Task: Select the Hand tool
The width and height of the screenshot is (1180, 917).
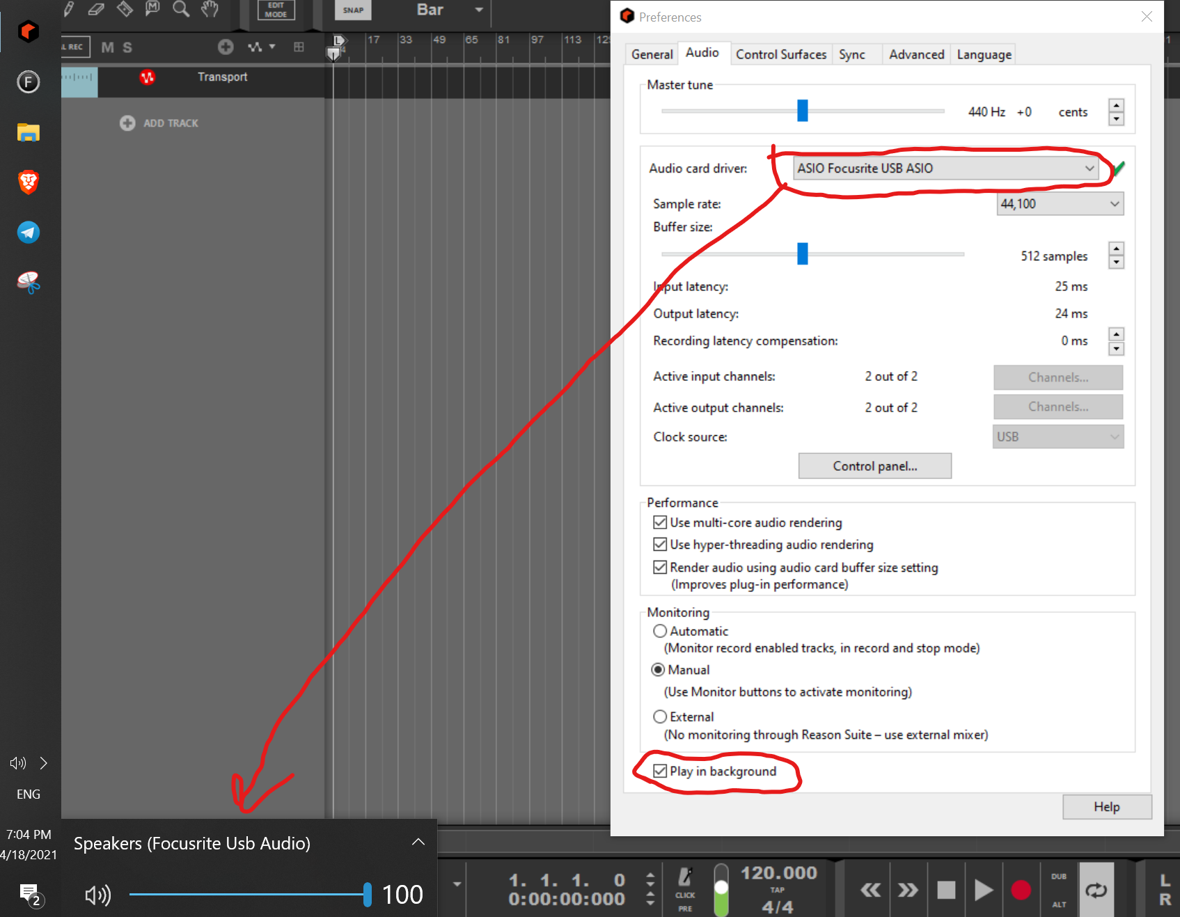Action: click(x=210, y=9)
